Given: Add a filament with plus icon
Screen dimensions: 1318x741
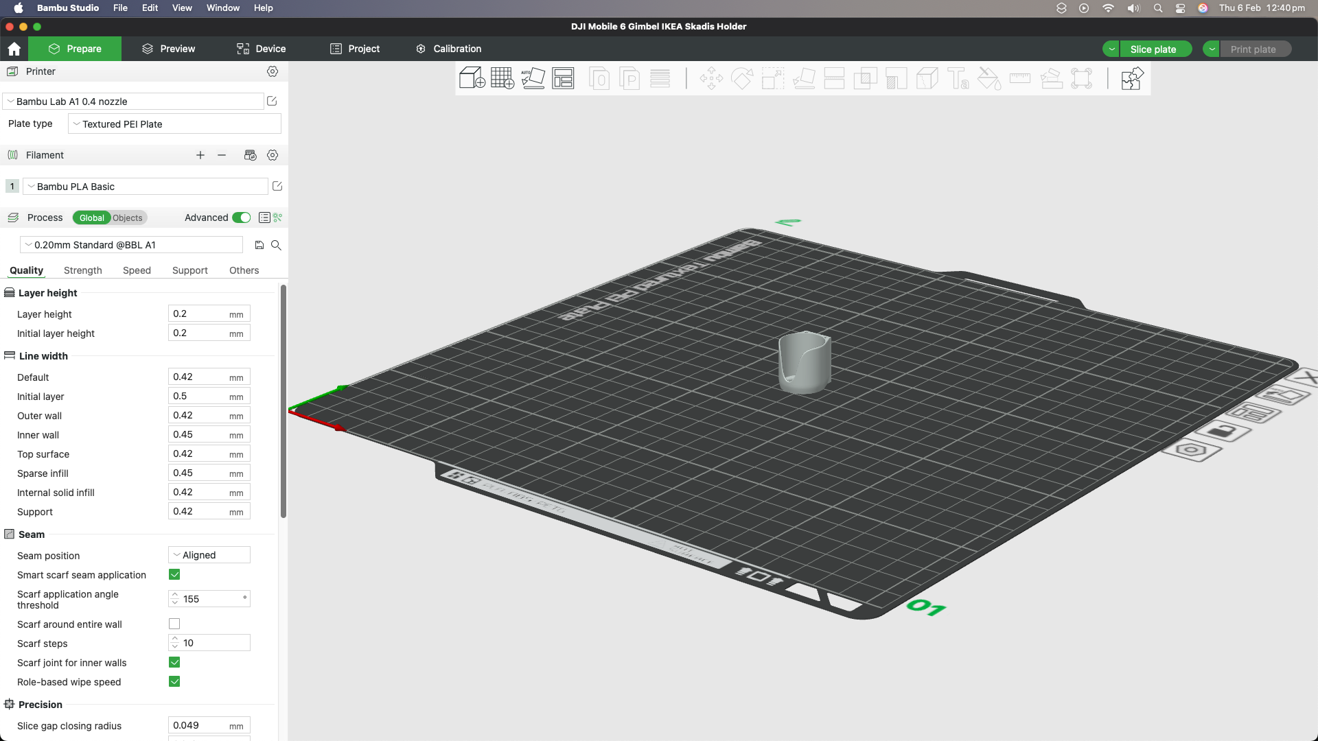Looking at the screenshot, I should [x=200, y=155].
